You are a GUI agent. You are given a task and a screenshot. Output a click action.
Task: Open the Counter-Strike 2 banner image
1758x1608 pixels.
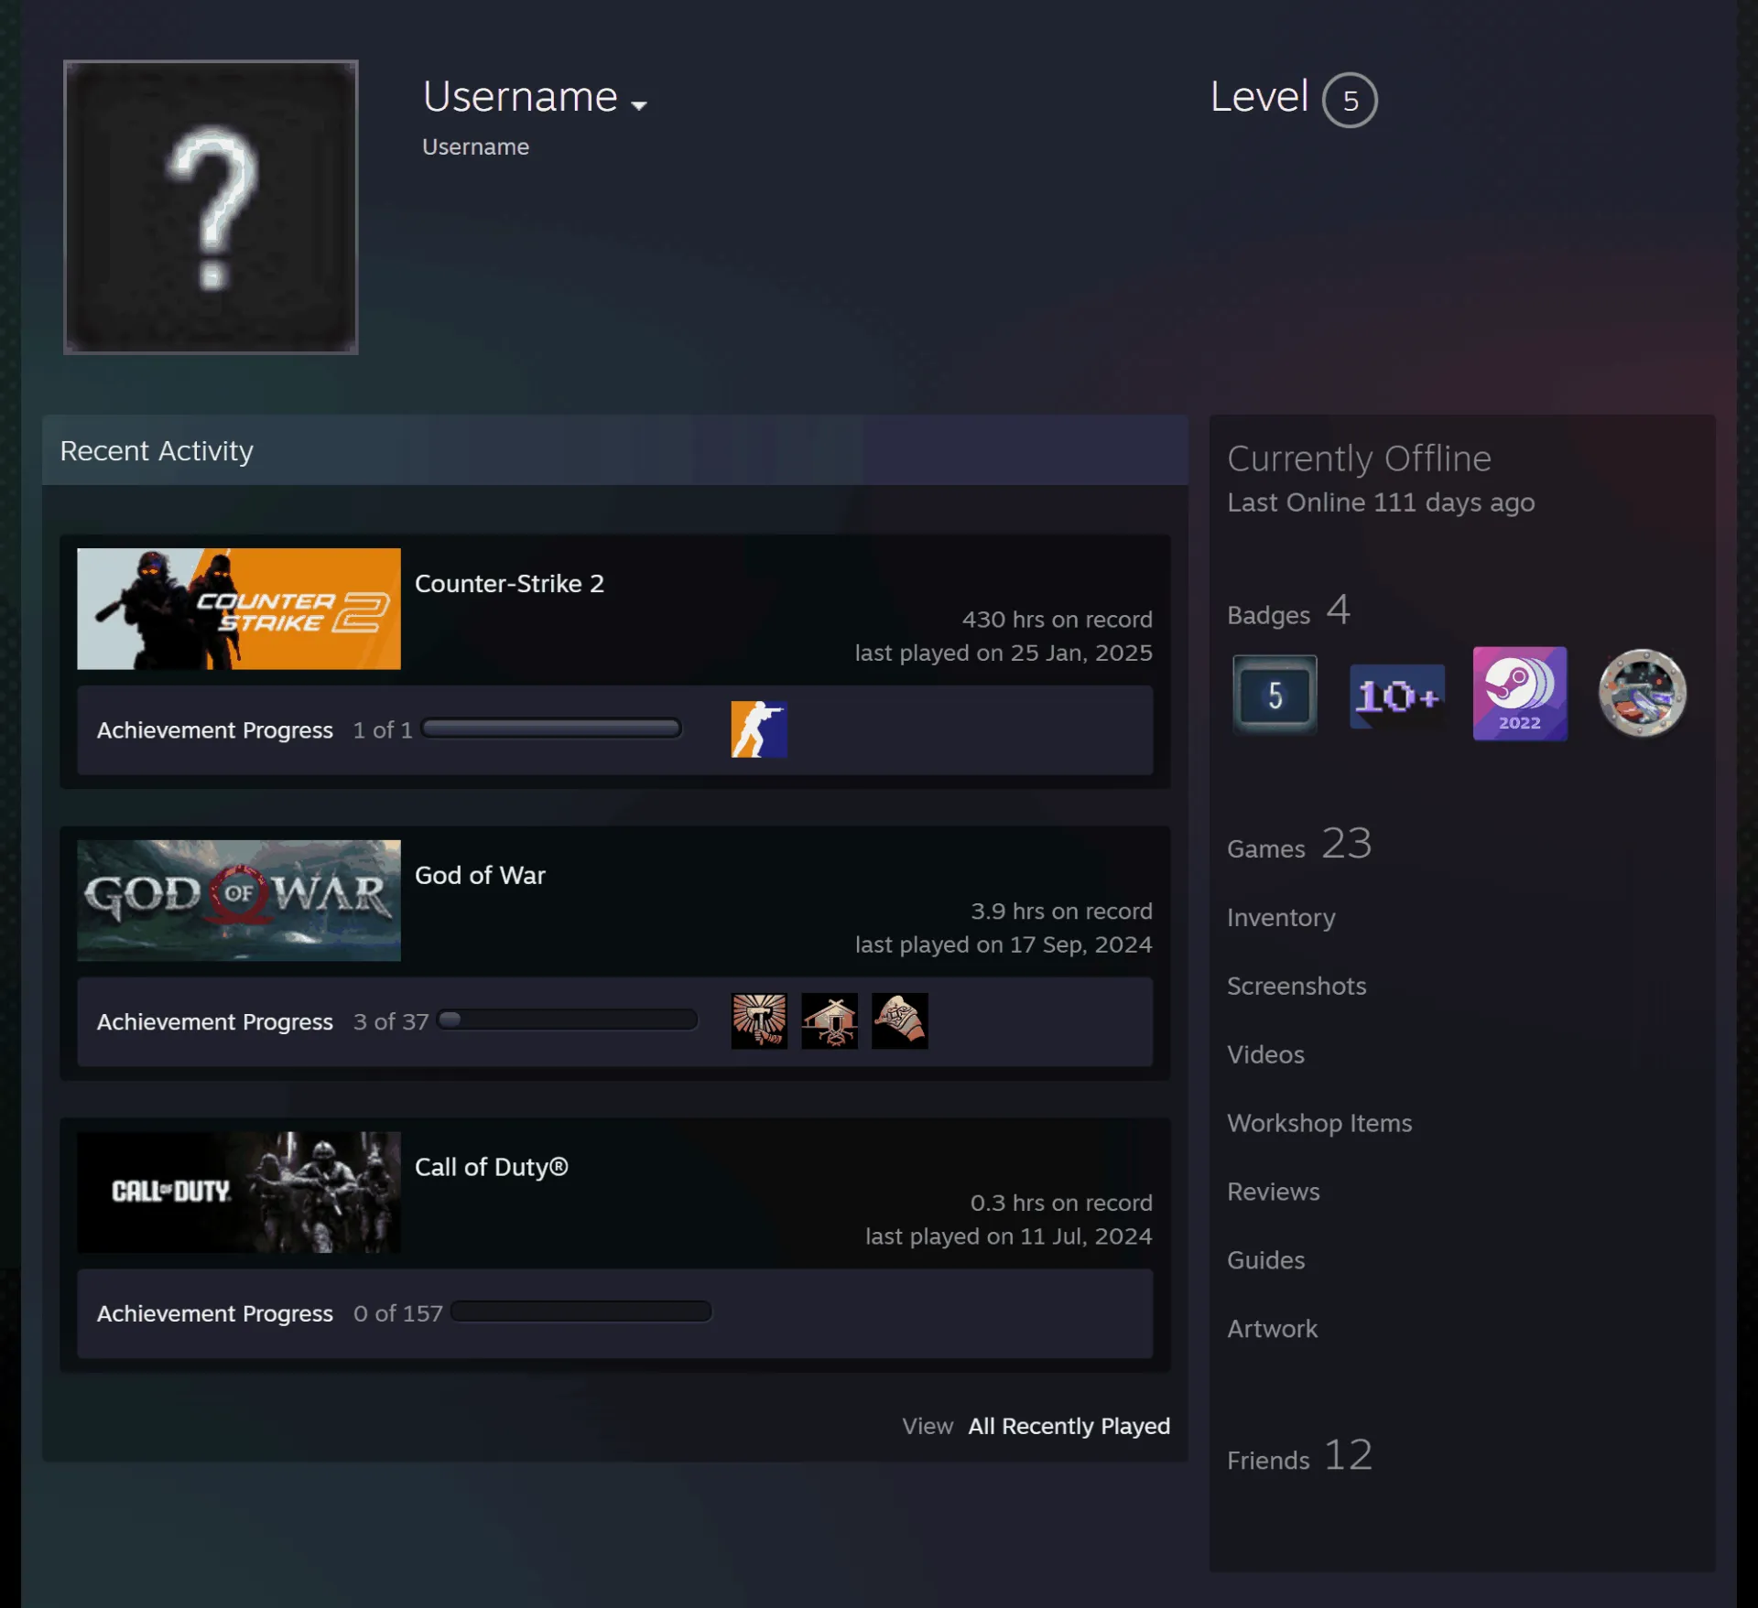pyautogui.click(x=239, y=609)
